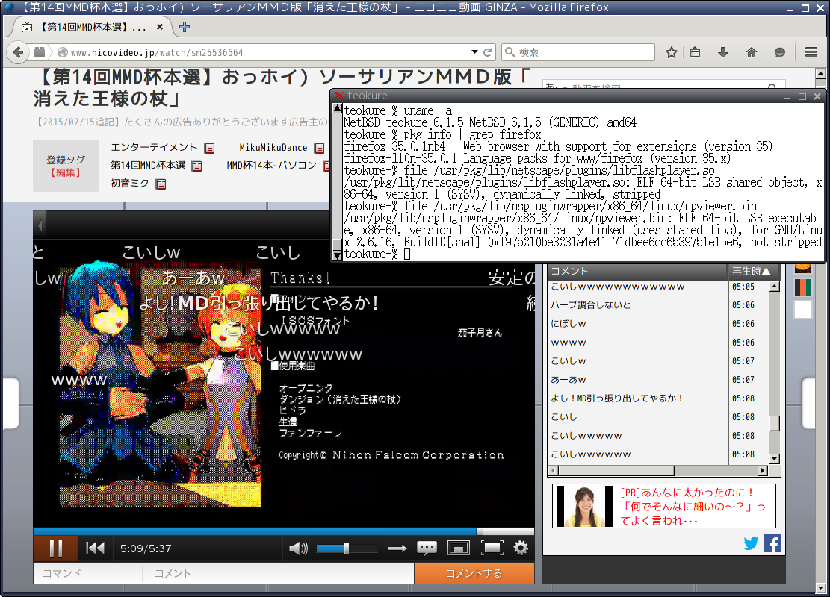Bookmark this page with the star icon

point(671,52)
